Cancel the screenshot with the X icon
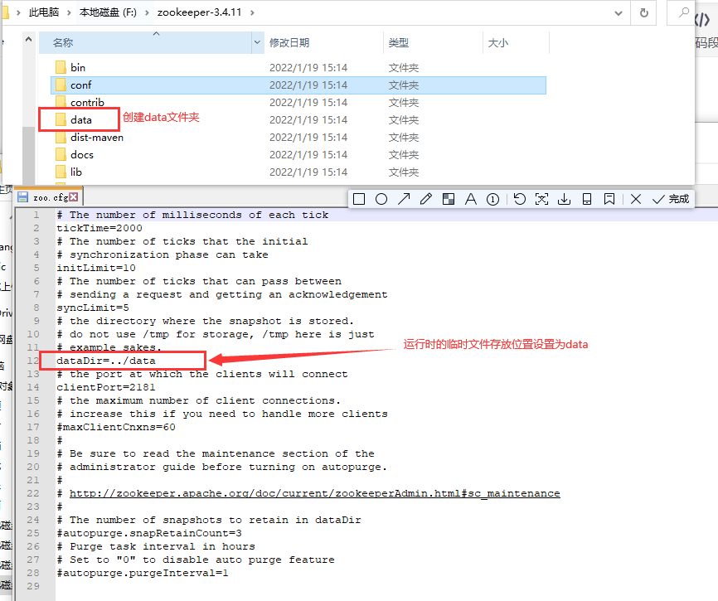 click(x=636, y=199)
